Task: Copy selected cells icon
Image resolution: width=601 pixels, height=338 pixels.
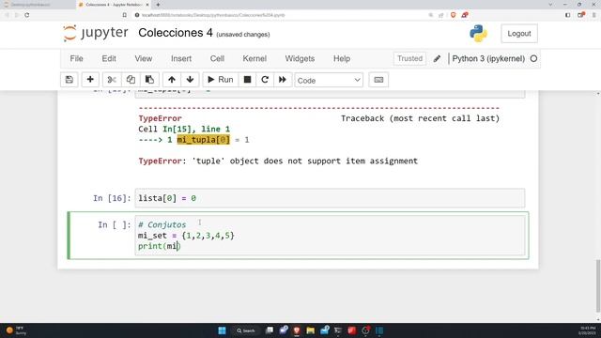Action: tap(131, 80)
